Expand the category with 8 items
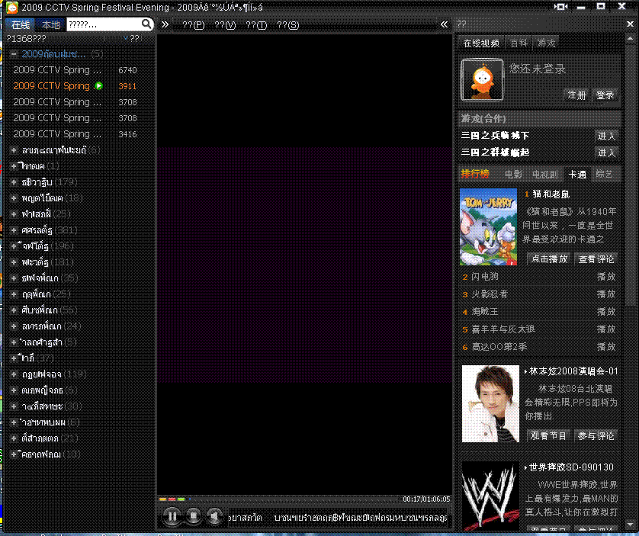The height and width of the screenshot is (536, 639). click(x=14, y=422)
